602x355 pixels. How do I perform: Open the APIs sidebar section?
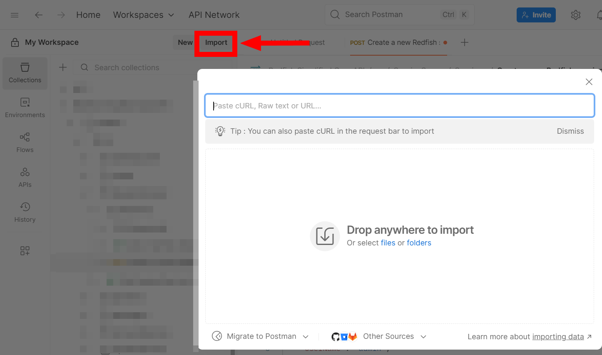coord(25,178)
